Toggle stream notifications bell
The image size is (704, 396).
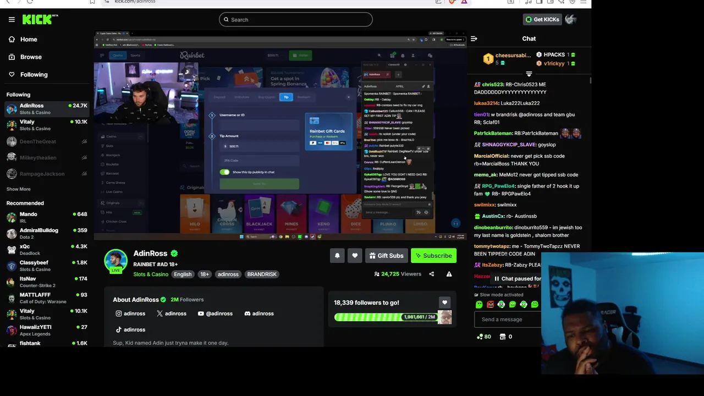pyautogui.click(x=337, y=255)
